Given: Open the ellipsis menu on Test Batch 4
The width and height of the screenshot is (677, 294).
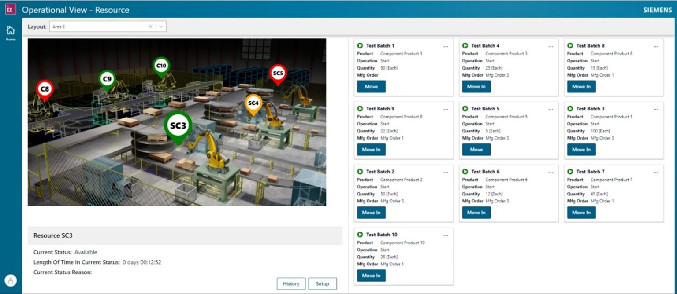Looking at the screenshot, I should pyautogui.click(x=551, y=46).
